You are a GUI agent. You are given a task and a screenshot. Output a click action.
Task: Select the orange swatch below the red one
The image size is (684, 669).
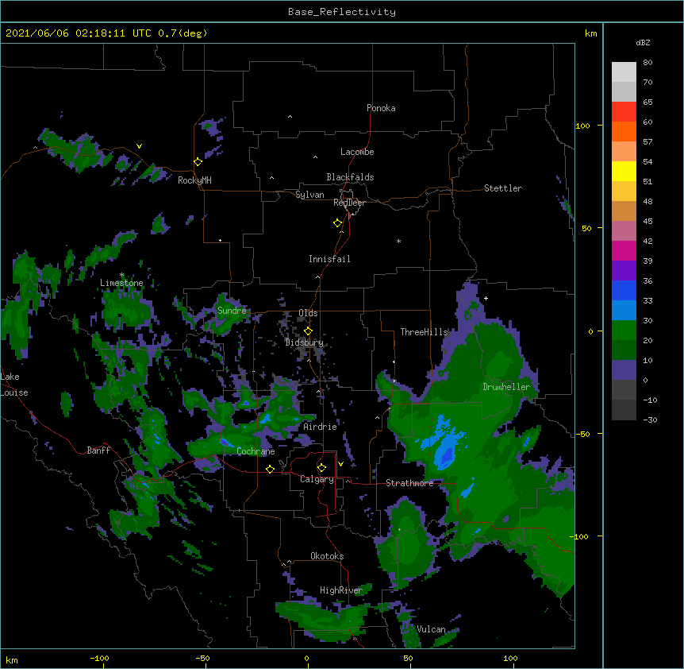coord(624,131)
